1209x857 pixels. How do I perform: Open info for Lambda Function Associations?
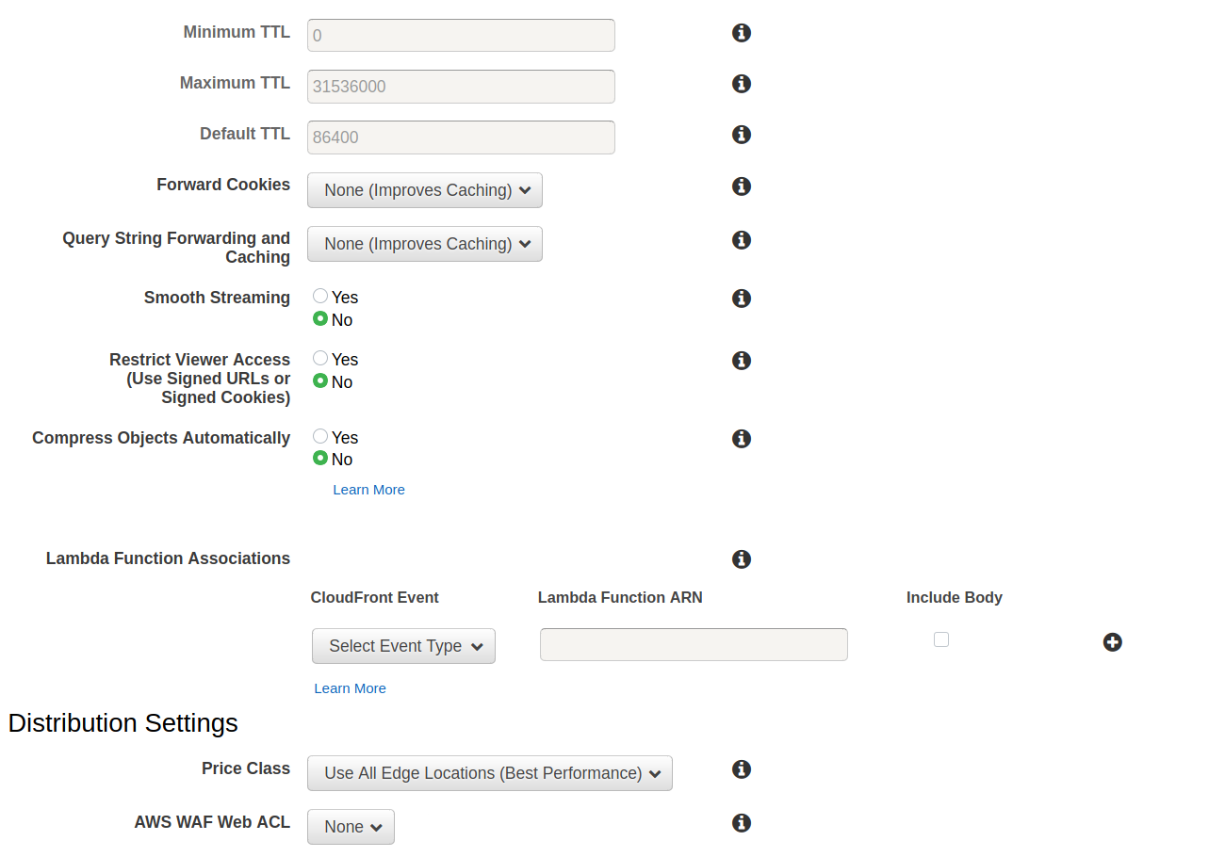pyautogui.click(x=742, y=559)
